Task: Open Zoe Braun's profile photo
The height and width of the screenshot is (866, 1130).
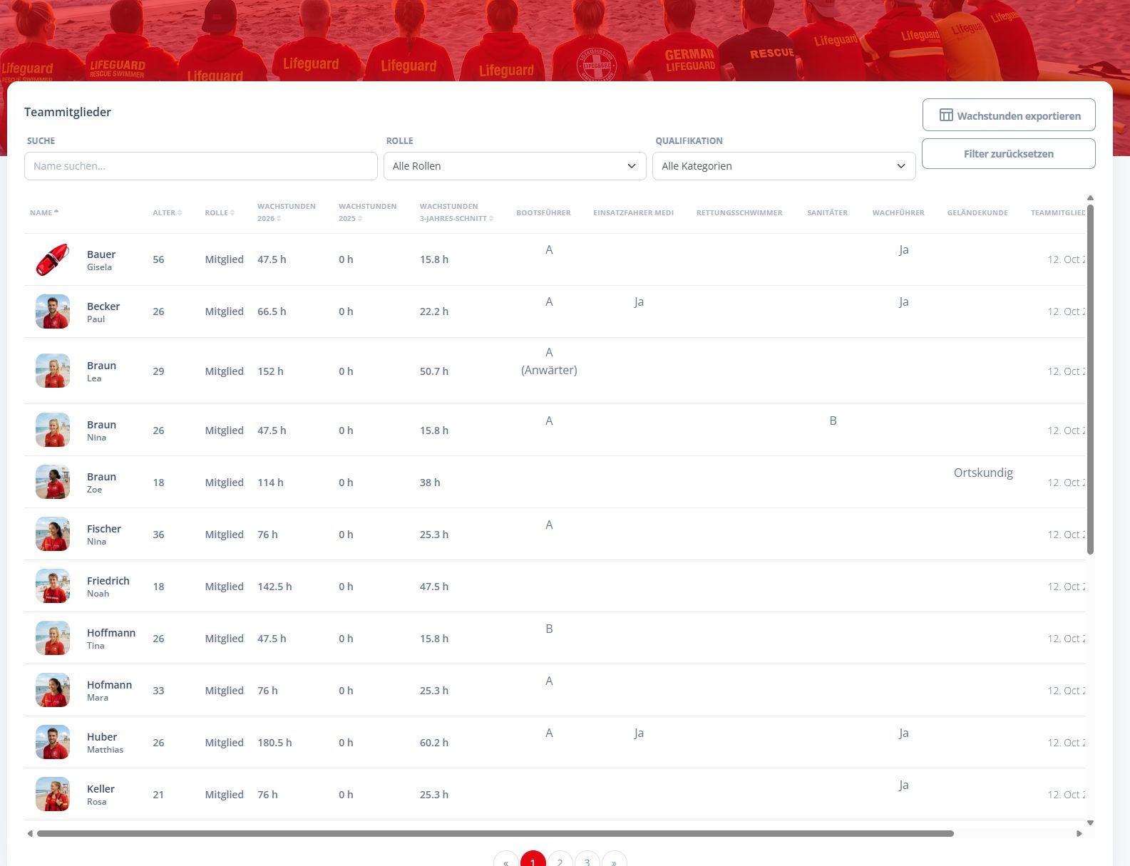Action: (x=53, y=482)
